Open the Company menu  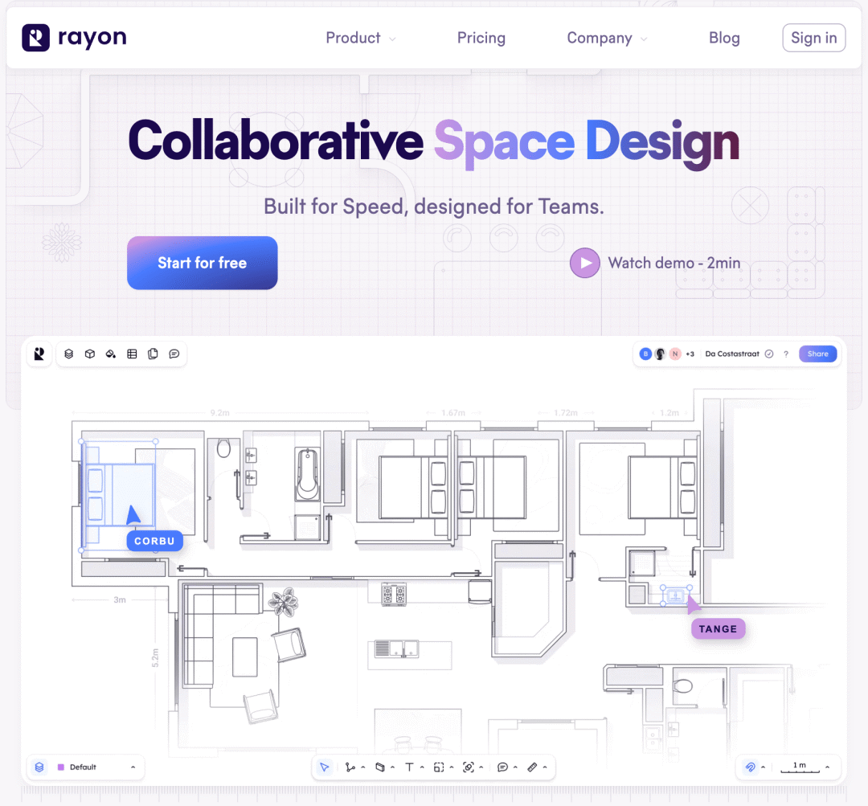tap(607, 38)
